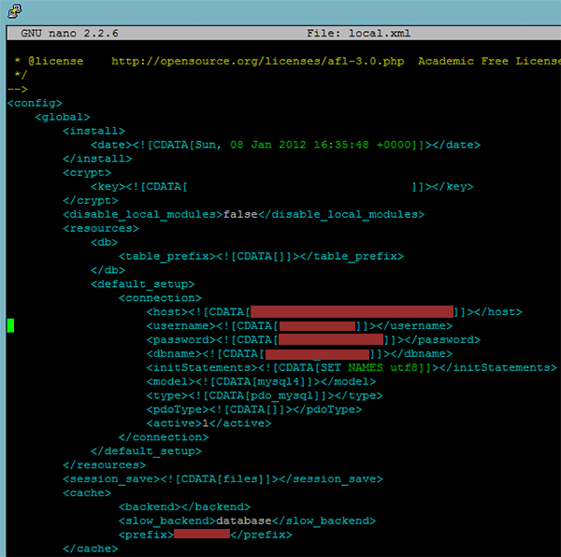561x557 pixels.
Task: Click the '<key>' CDATA opening tag
Action: pos(139,187)
